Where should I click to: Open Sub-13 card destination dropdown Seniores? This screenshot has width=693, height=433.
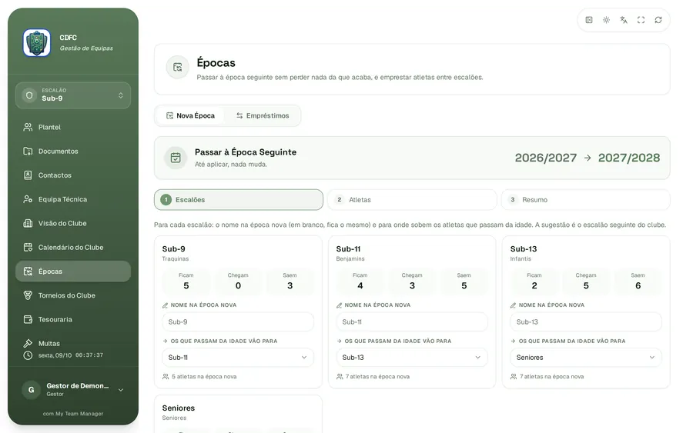[x=586, y=358]
